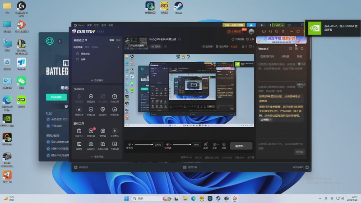
Task: Switch to 横屏 landscape mode
Action: pyautogui.click(x=111, y=40)
